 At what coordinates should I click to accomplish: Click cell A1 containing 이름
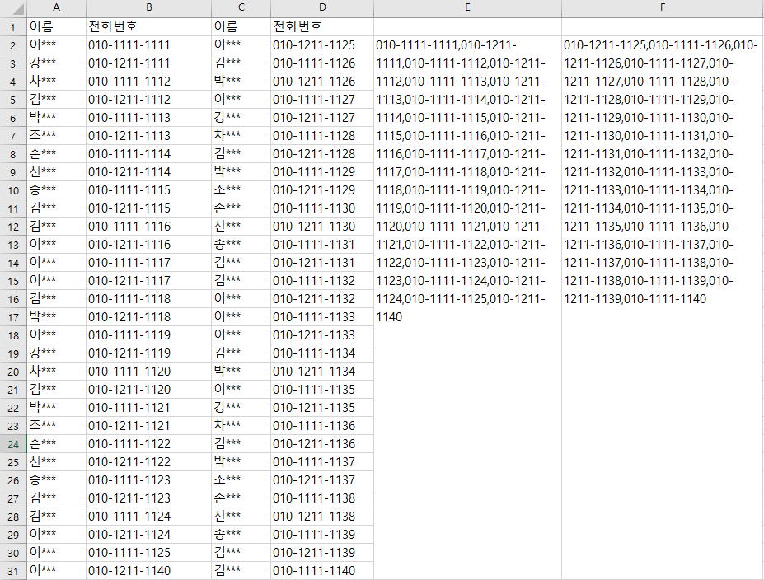[x=57, y=27]
